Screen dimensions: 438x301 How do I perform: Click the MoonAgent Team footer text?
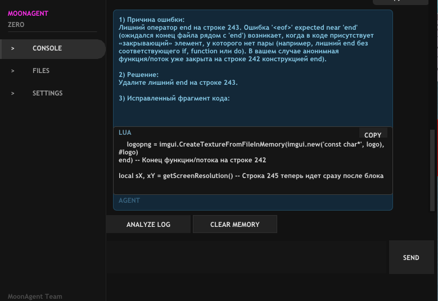pos(35,297)
